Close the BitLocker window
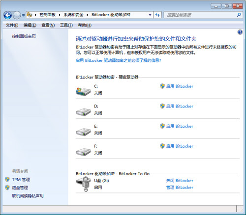This screenshot has width=246, height=215. click(x=238, y=6)
